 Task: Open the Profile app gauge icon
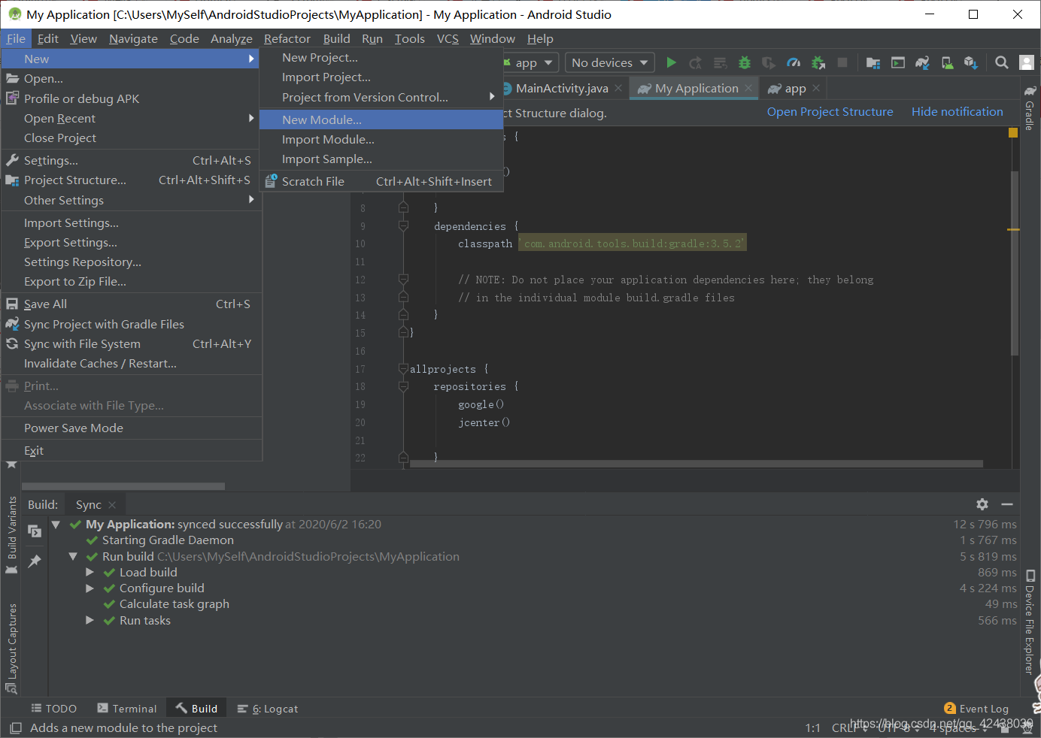[793, 63]
